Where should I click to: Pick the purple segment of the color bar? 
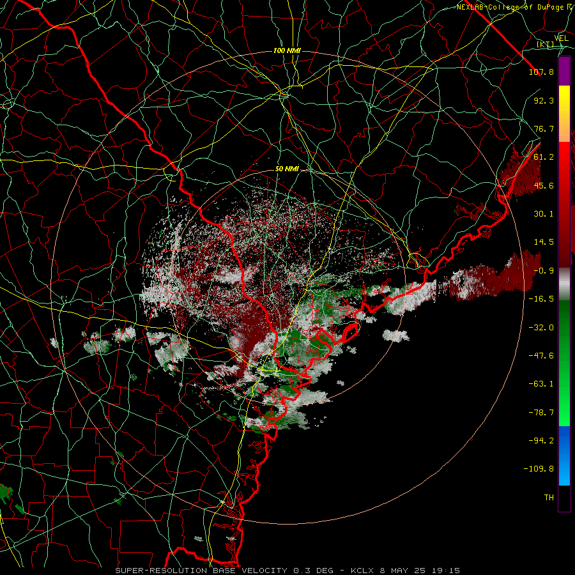564,72
